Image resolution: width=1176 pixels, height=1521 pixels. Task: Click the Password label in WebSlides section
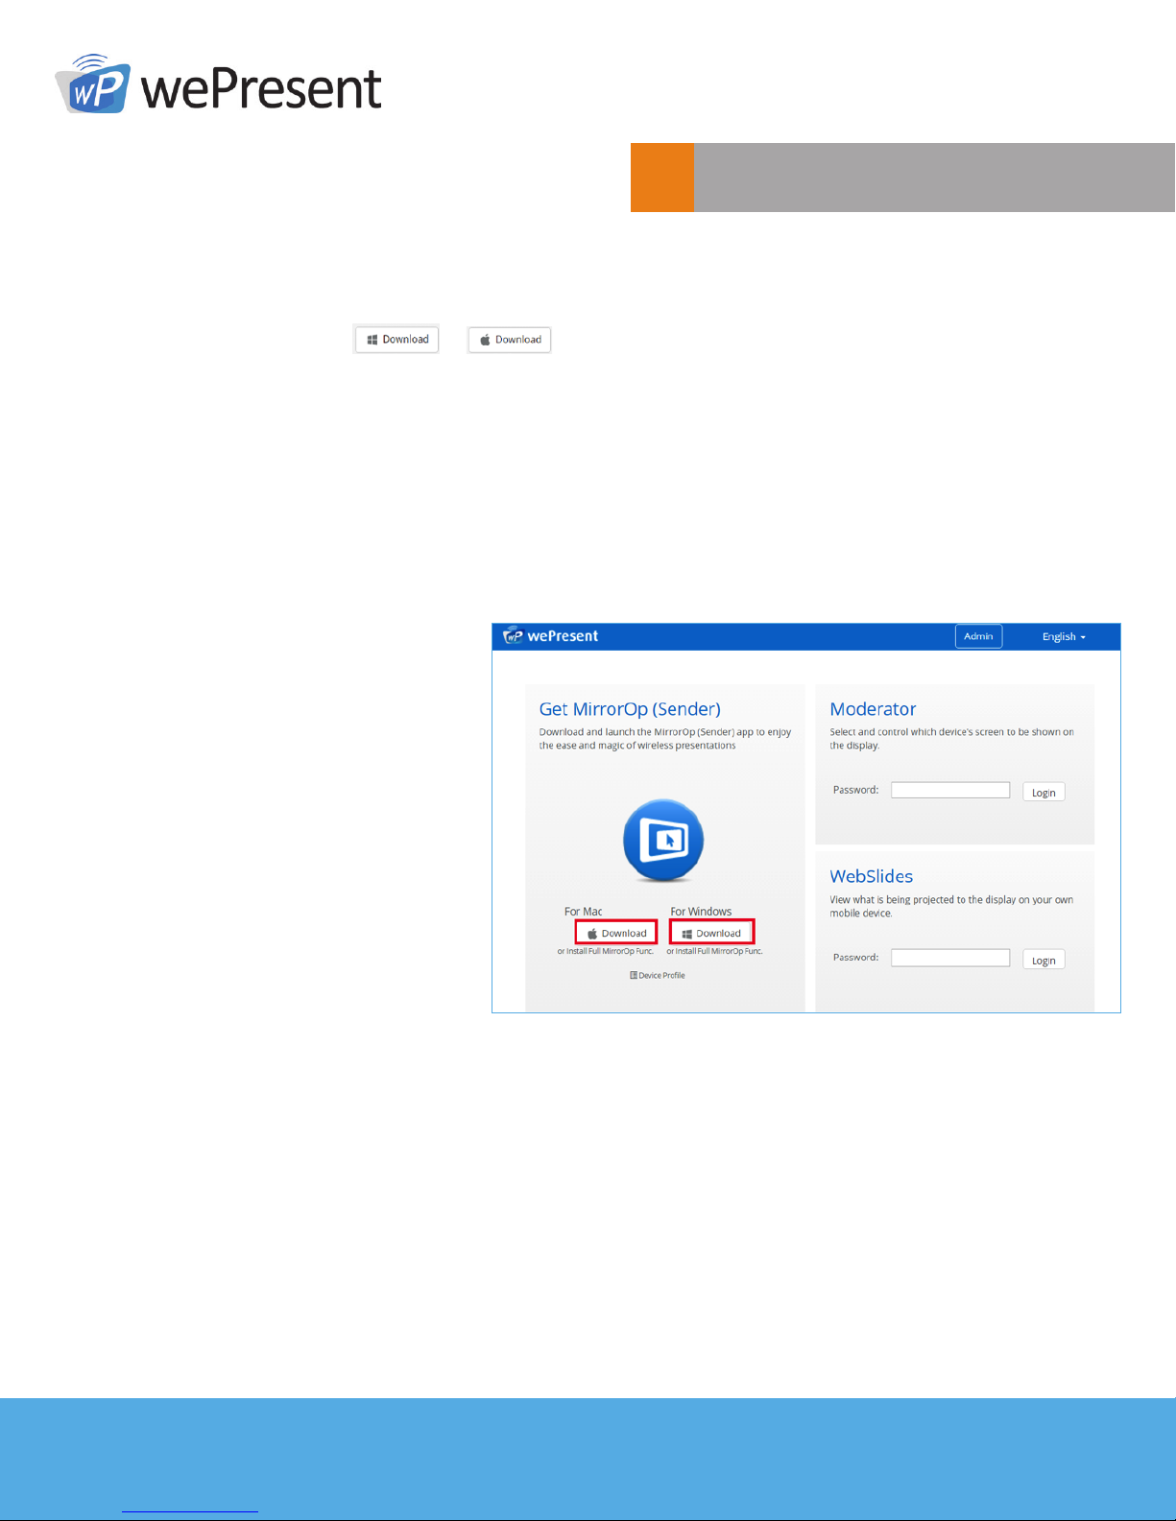[855, 958]
